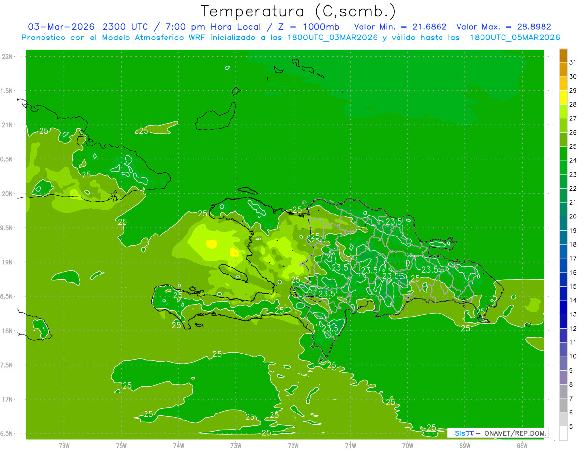Click the '28' color scale label
Viewport: 586px width, 452px height.
[x=573, y=104]
